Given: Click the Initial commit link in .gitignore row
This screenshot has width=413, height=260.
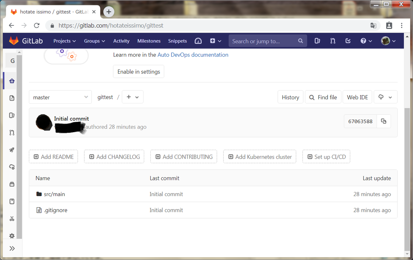Looking at the screenshot, I should (166, 210).
